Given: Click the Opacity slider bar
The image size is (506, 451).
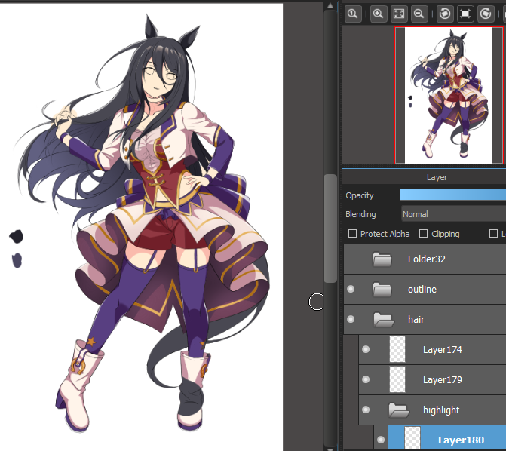Looking at the screenshot, I should (452, 195).
